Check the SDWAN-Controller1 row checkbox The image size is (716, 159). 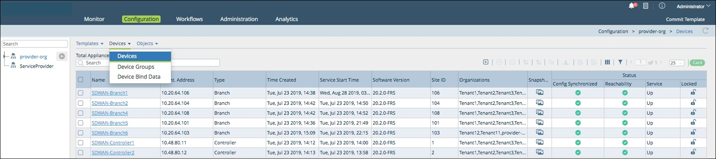(81, 143)
